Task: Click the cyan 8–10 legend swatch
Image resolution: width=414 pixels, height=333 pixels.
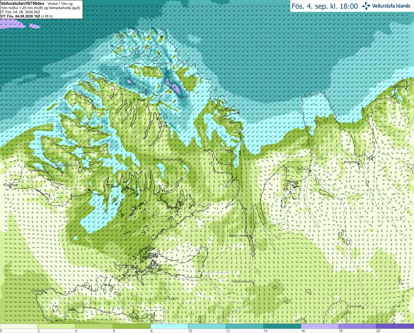Action: click(x=169, y=326)
